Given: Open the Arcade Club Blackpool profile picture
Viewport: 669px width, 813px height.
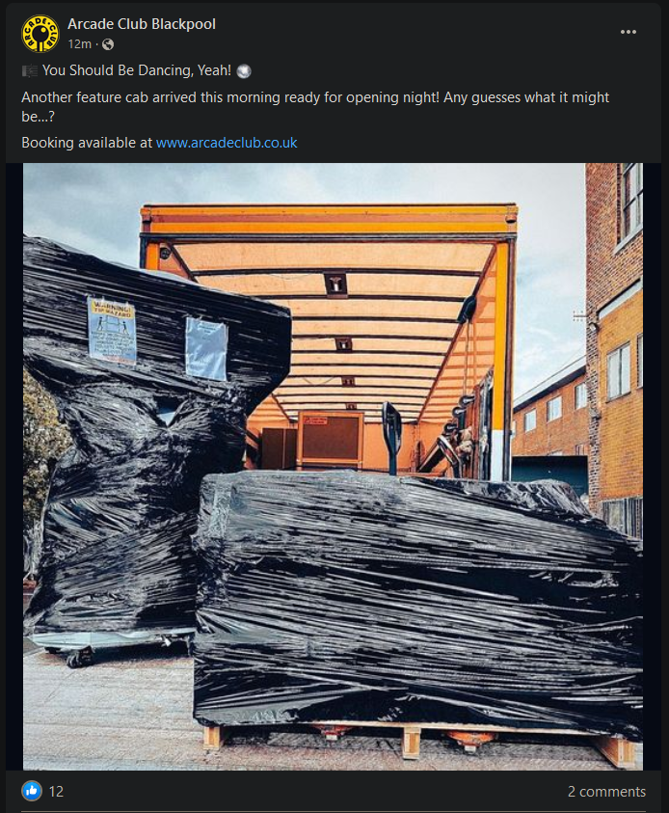Looking at the screenshot, I should click(x=40, y=34).
